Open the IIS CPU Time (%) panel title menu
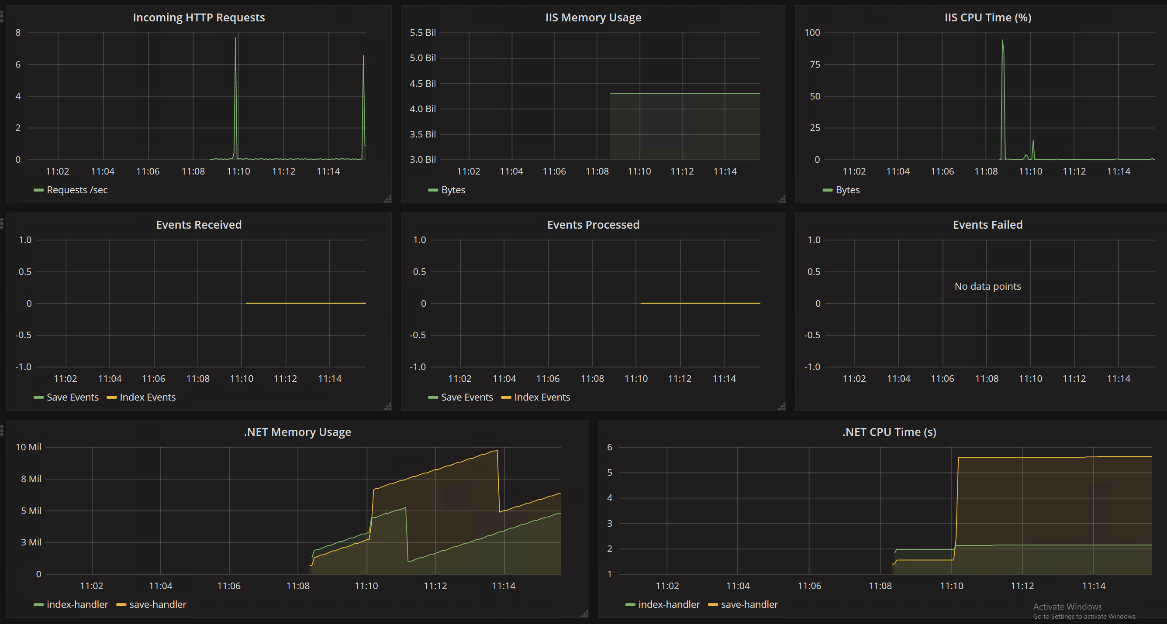Screen dimensions: 1167x624 click(987, 17)
